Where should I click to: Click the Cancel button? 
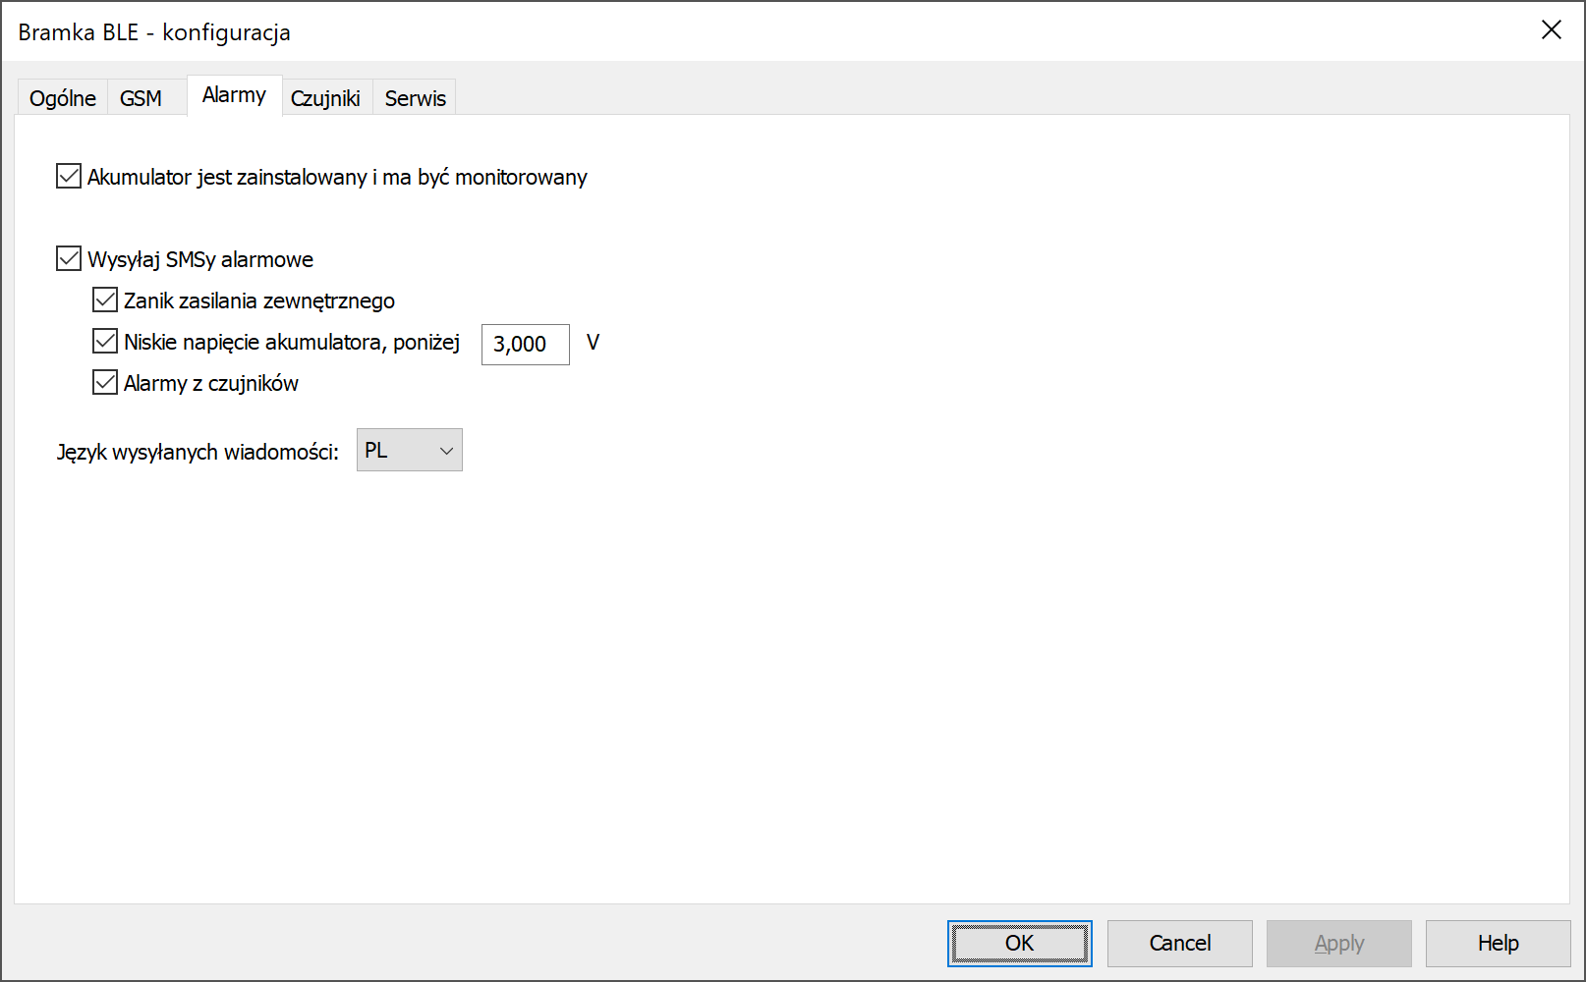1180,944
